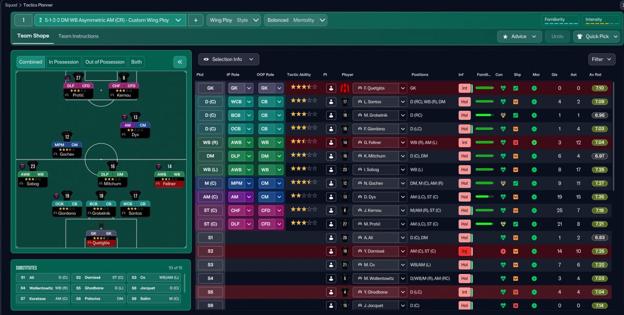Viewport: 624px width, 315px height.
Task: Click number 17 shirt icon for L. Santos
Action: [x=345, y=102]
